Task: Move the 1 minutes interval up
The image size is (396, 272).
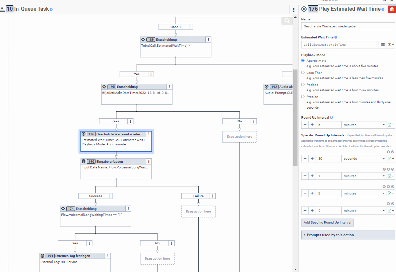Action: 384,169
